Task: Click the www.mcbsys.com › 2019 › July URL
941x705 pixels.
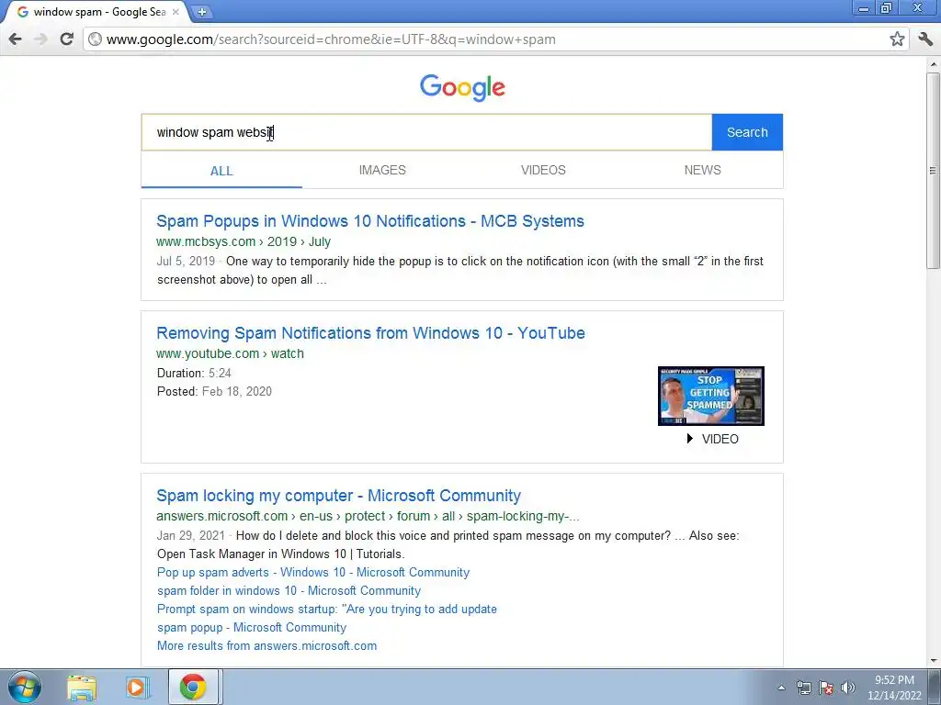Action: [244, 241]
